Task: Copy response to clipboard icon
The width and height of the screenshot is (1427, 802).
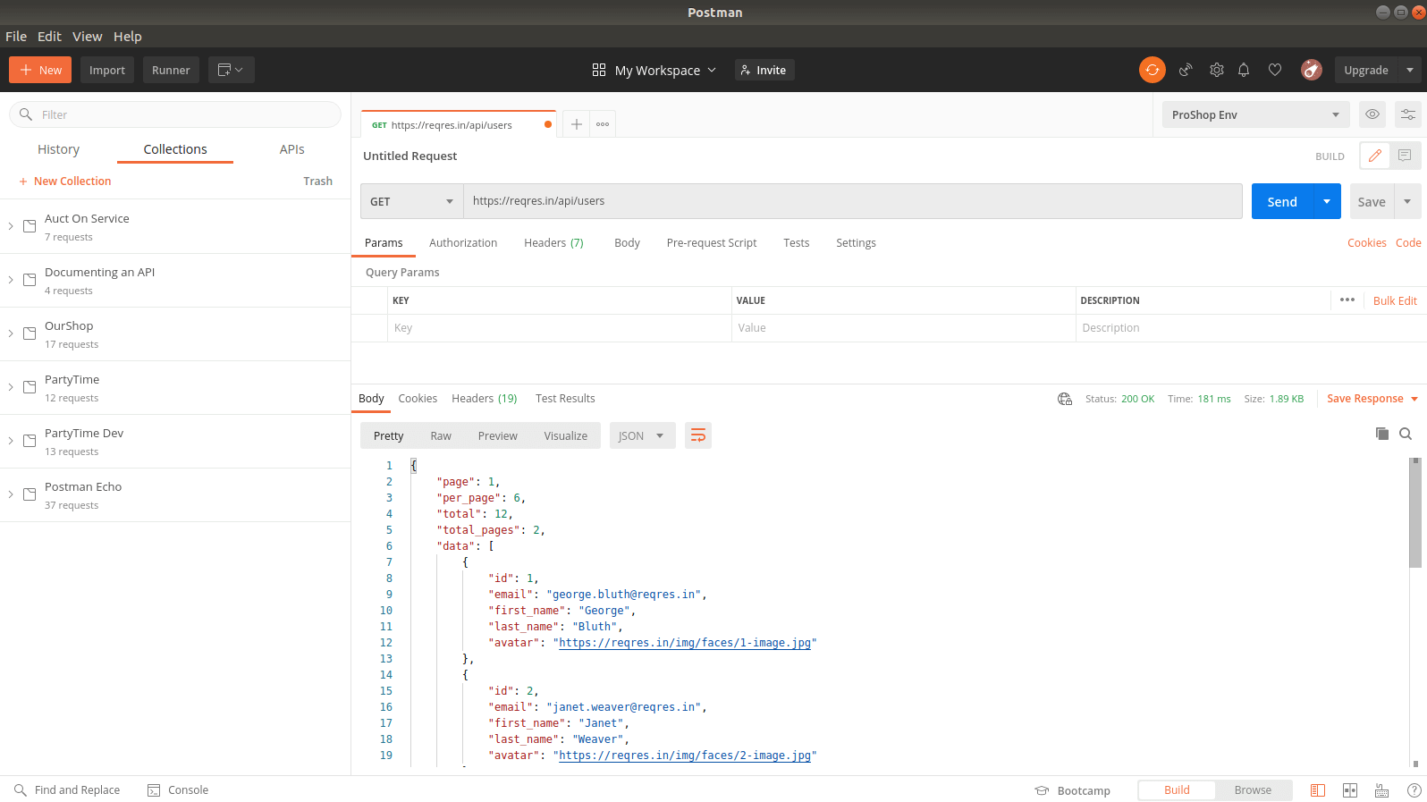Action: 1382,434
